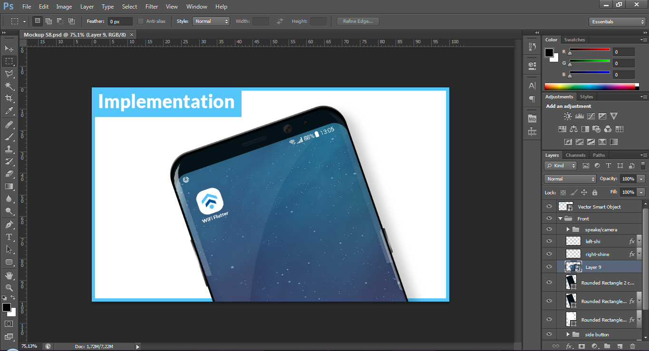The width and height of the screenshot is (649, 351).
Task: Hide the Layer 9 layer
Action: tap(549, 267)
